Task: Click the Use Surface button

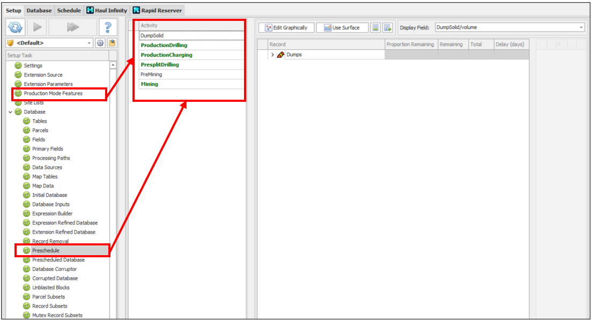Action: click(x=342, y=28)
